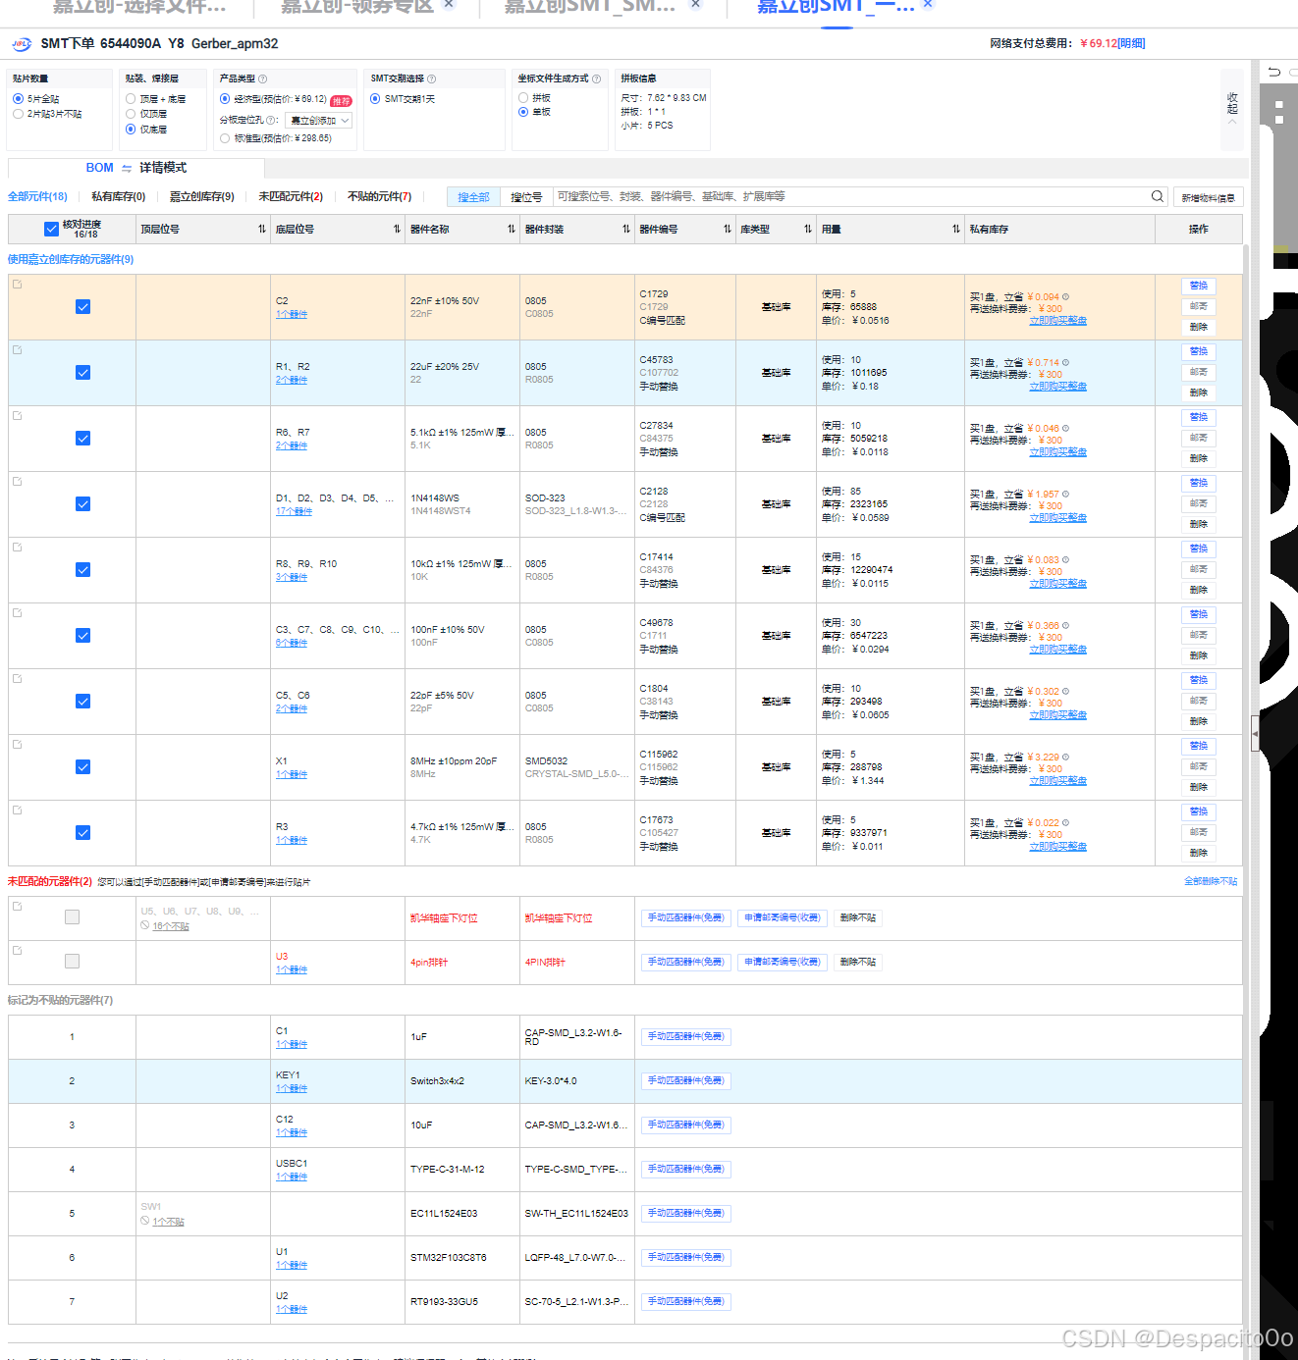Select the 拼板 coordinate file option
This screenshot has height=1360, width=1298.
[x=523, y=98]
